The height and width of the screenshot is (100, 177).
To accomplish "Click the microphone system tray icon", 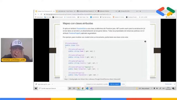I will click(154, 88).
